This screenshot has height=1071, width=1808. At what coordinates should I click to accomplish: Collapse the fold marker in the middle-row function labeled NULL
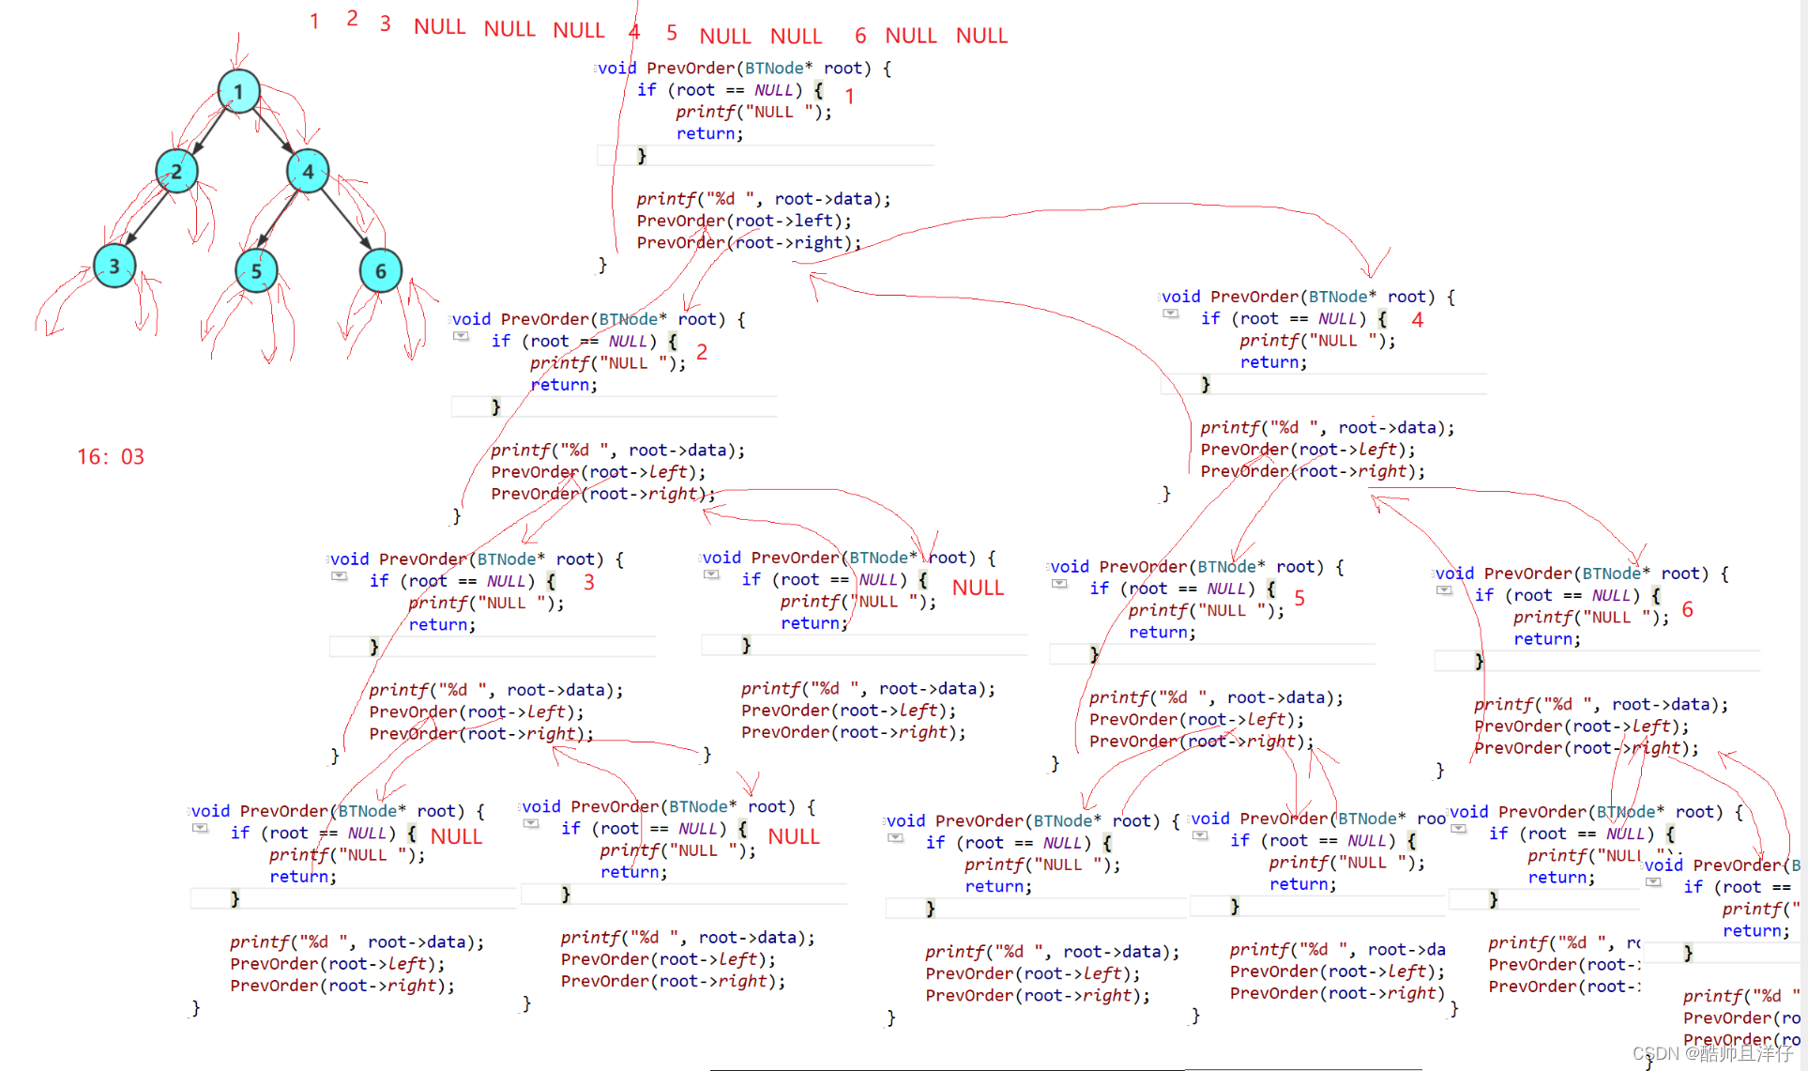[712, 574]
